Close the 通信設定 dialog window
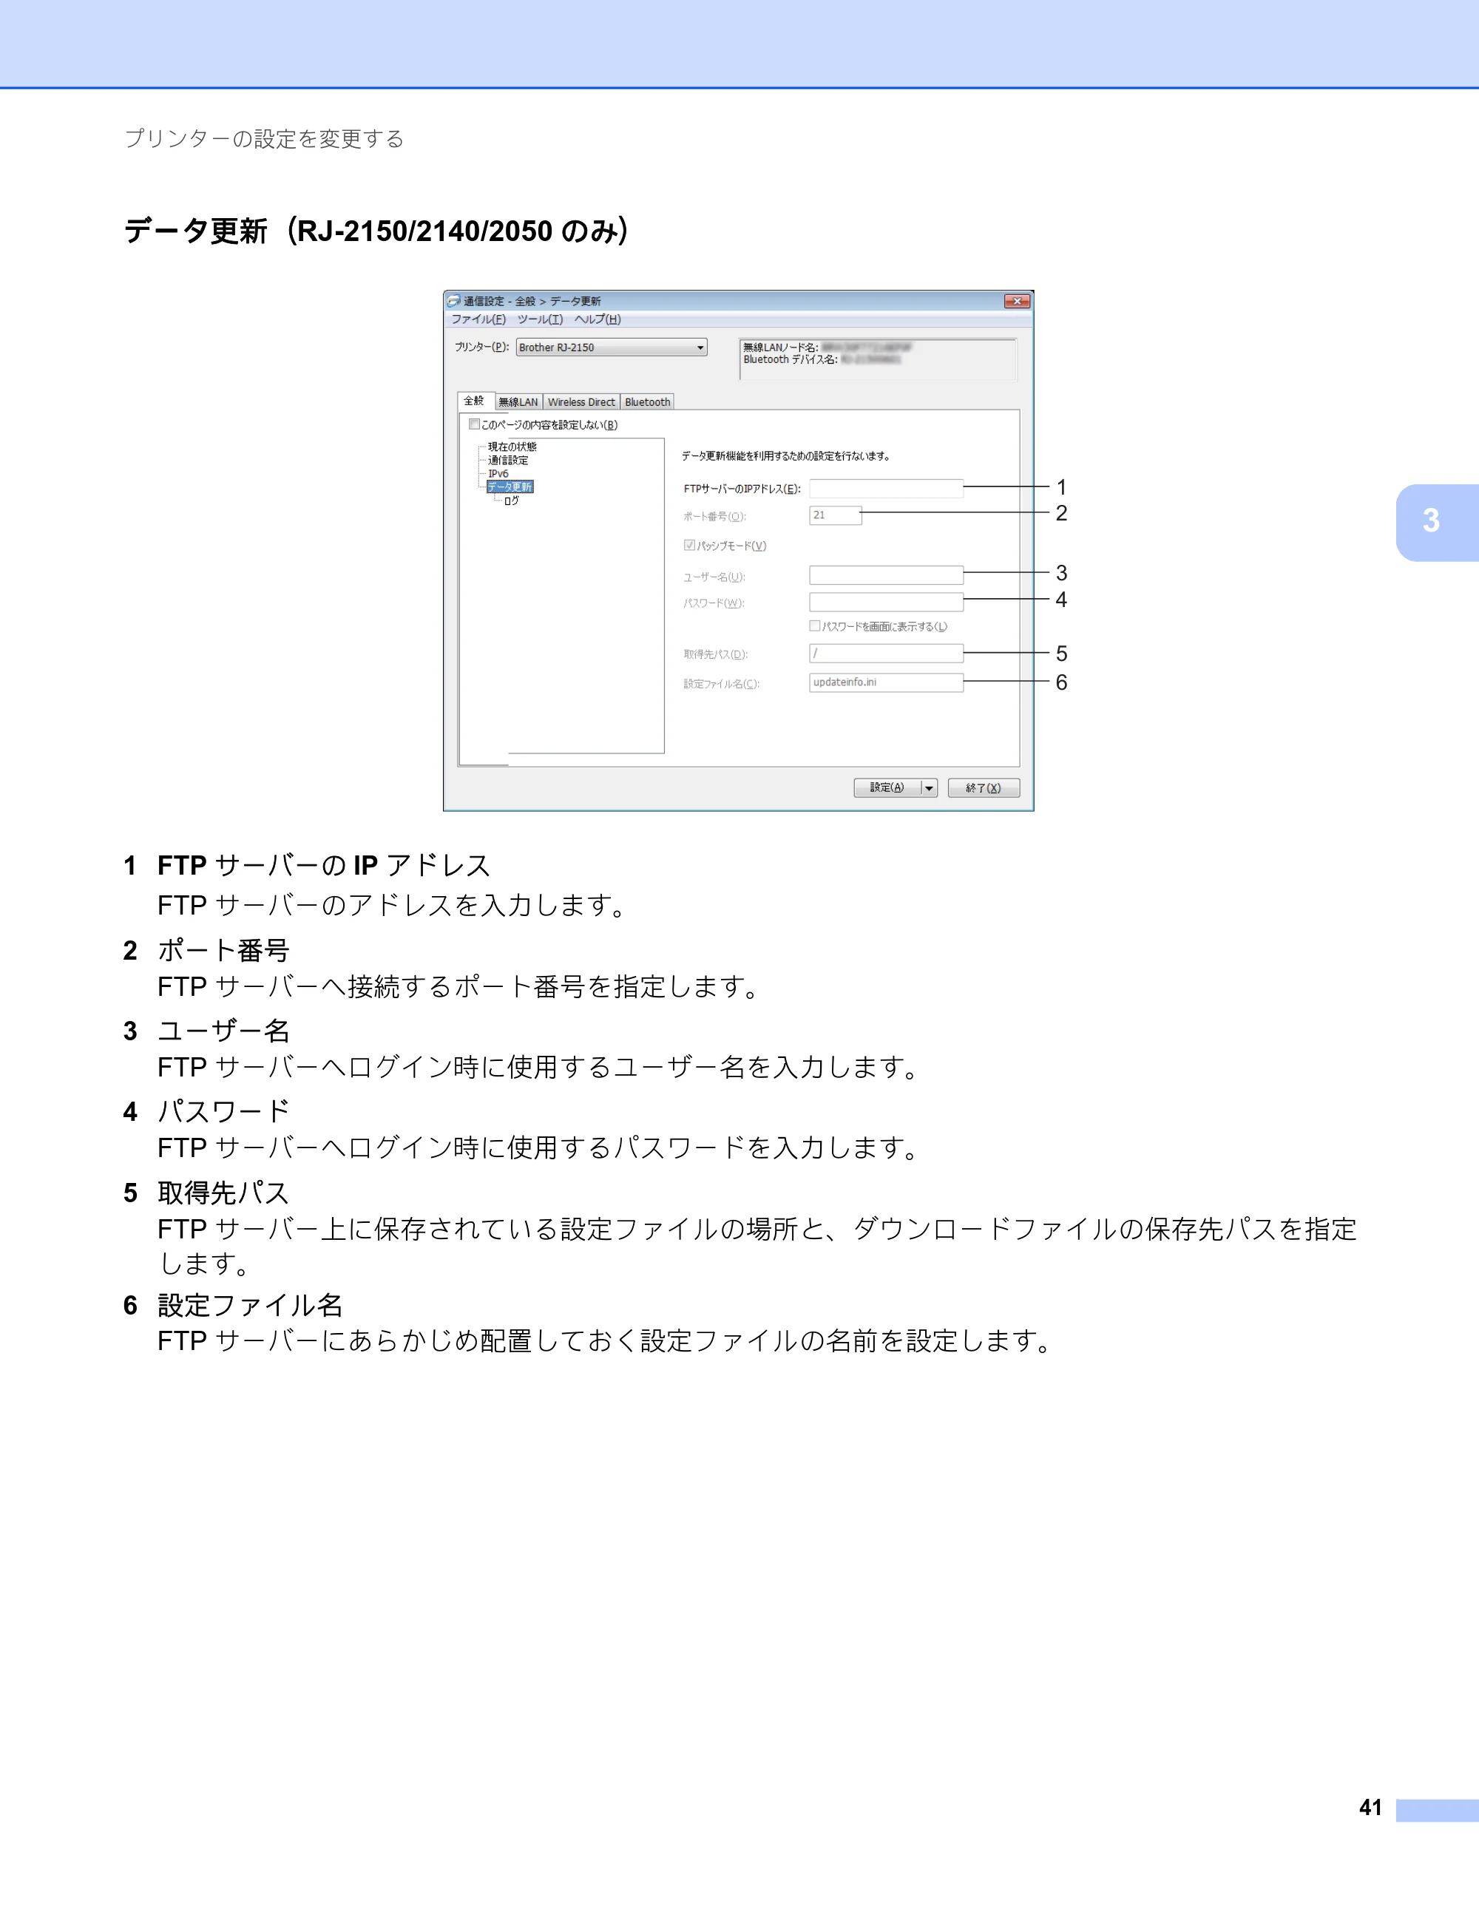Screen dimensions: 1479x1909 (1018, 301)
